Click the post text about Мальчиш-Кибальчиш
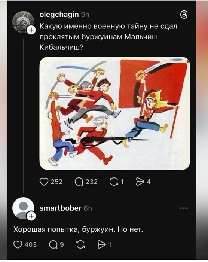This screenshot has height=262, width=208. tap(108, 37)
